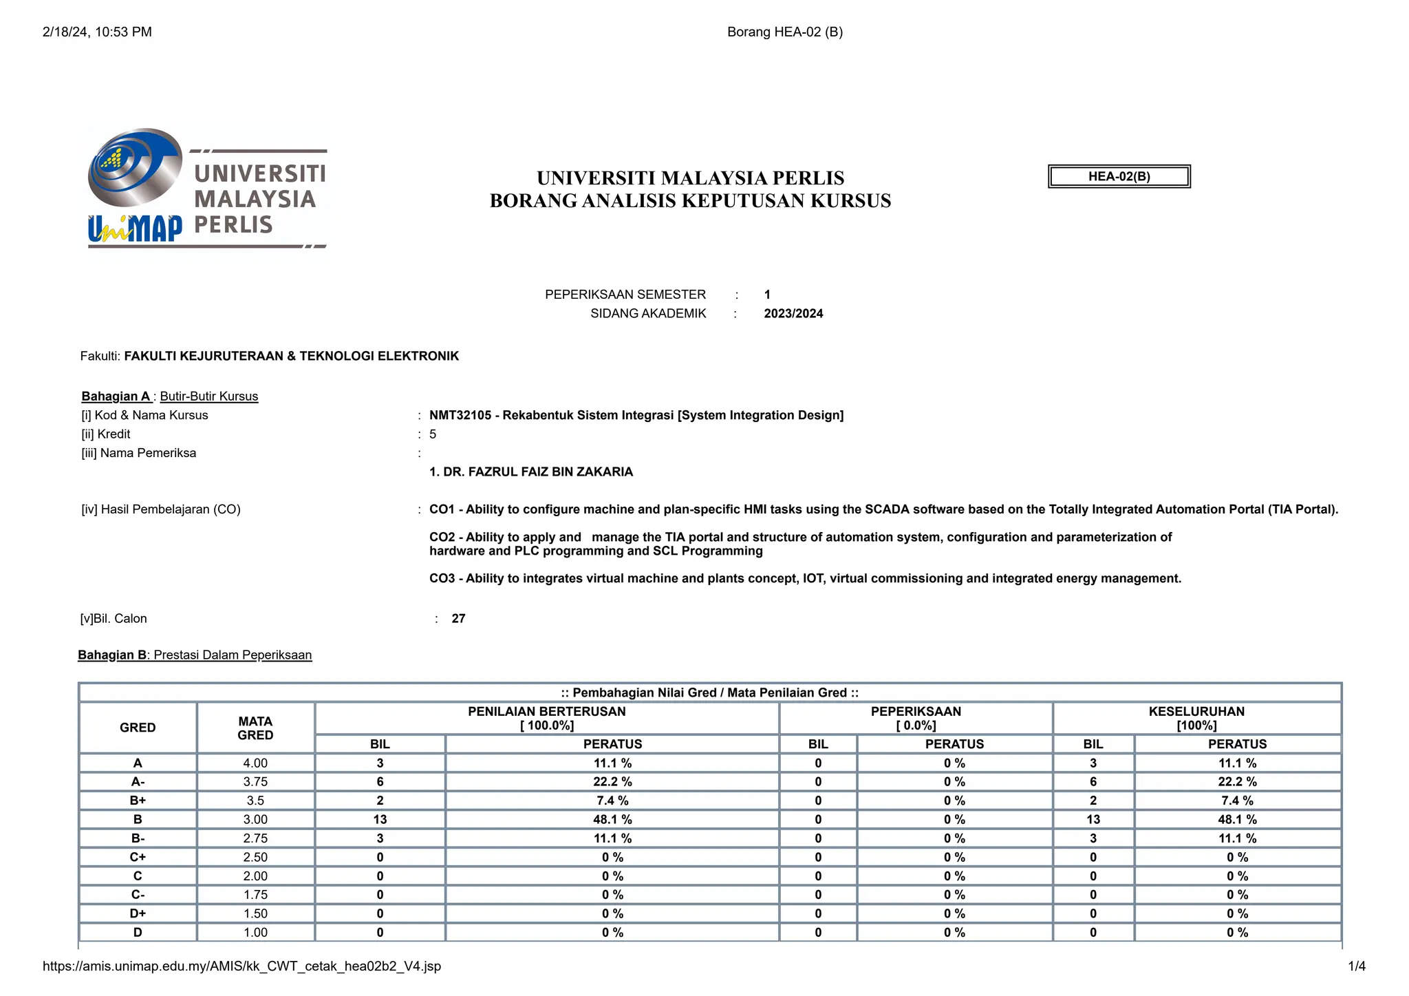Click the Borang HEA-02 (B) page title
Screen dimensions: 1409x996
pos(784,32)
